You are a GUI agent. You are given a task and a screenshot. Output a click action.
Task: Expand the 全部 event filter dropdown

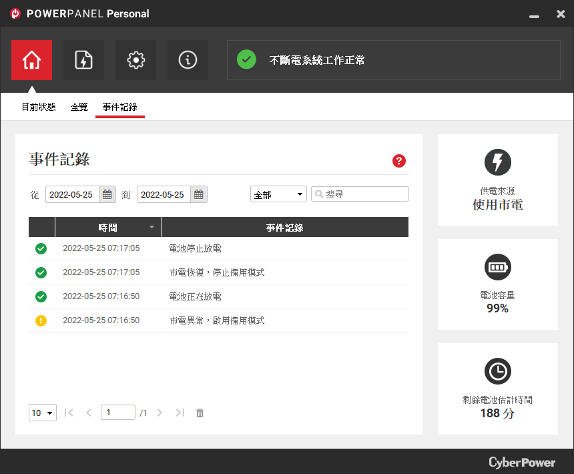(x=278, y=194)
